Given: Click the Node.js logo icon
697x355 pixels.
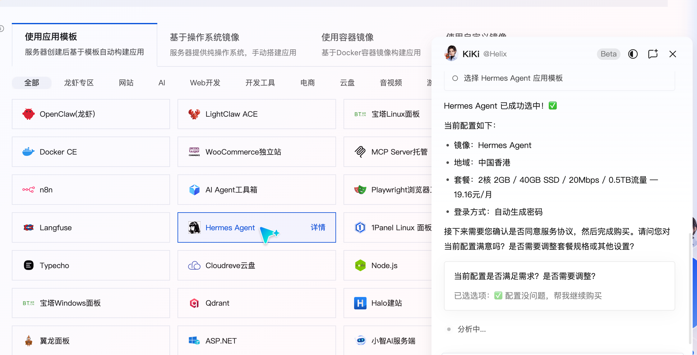Looking at the screenshot, I should coord(360,265).
